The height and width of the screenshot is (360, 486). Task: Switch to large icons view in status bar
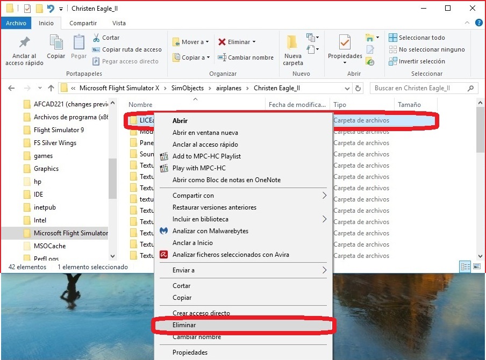[x=477, y=267]
